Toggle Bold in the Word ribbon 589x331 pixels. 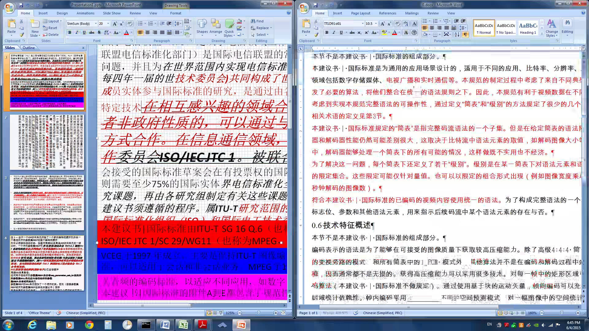[x=327, y=32]
